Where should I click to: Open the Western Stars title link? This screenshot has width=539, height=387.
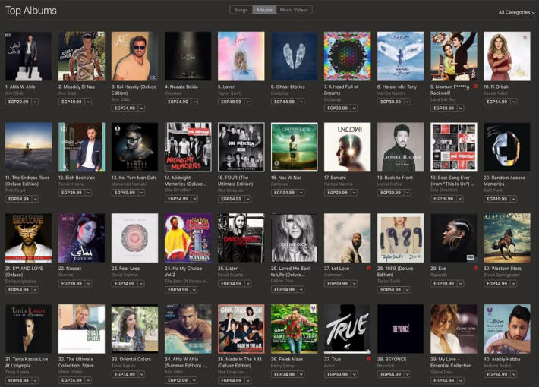(x=503, y=269)
